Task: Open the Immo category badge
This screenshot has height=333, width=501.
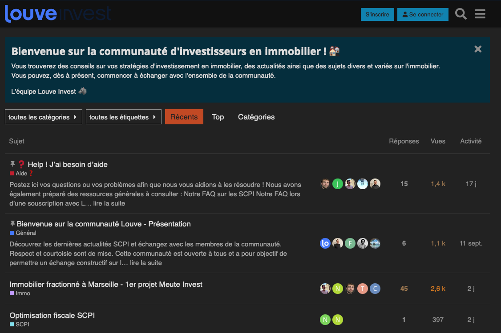Action: tap(20, 293)
